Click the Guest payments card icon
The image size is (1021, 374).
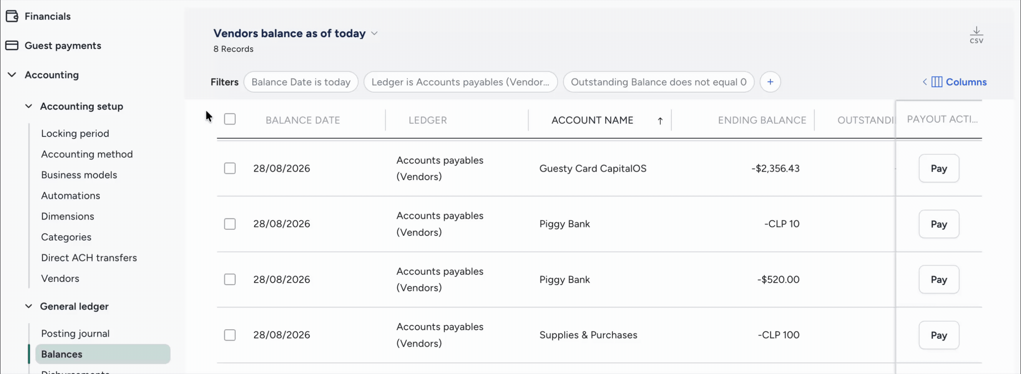point(12,45)
